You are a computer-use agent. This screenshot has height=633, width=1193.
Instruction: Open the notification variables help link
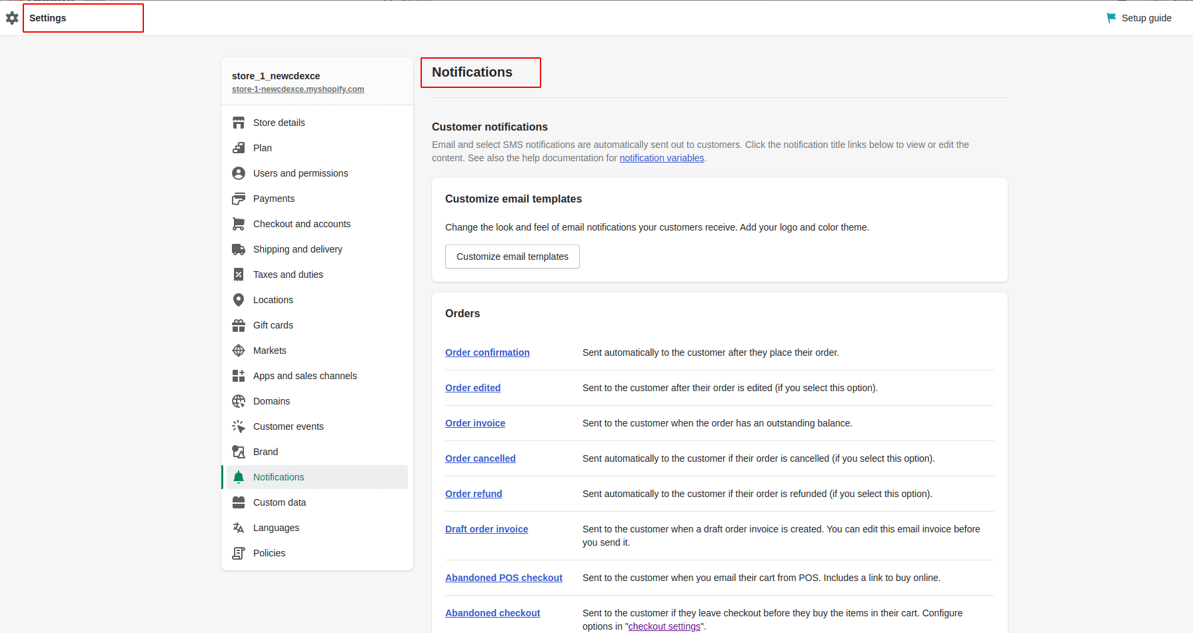pyautogui.click(x=662, y=158)
